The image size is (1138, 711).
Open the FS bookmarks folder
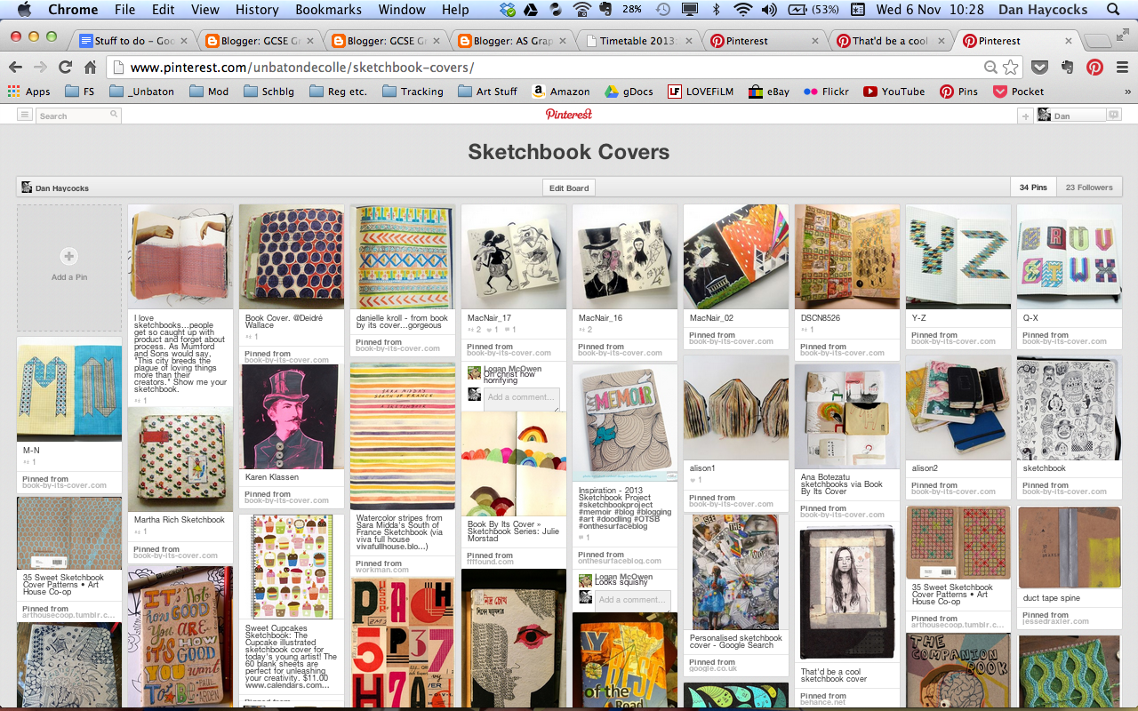click(x=80, y=92)
